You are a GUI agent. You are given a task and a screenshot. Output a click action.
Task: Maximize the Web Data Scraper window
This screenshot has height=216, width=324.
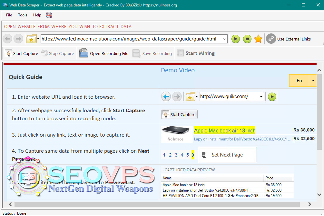303,5
